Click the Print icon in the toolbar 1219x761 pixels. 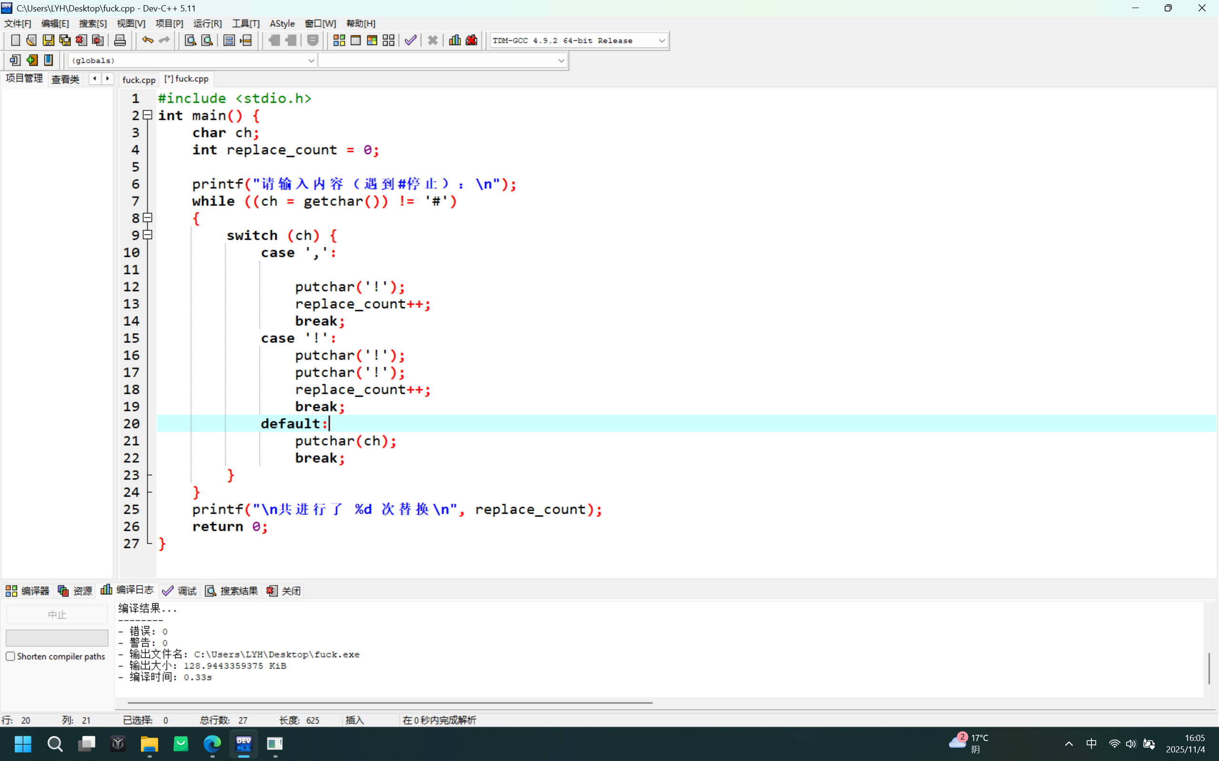click(x=120, y=40)
